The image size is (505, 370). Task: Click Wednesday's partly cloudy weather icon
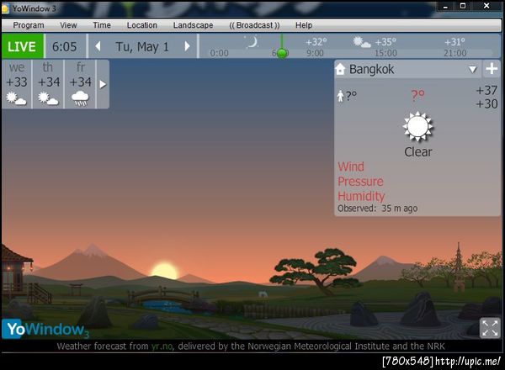16,98
